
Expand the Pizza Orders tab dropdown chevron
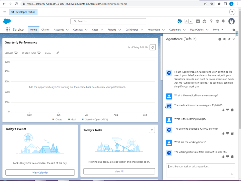pyautogui.click(x=207, y=30)
